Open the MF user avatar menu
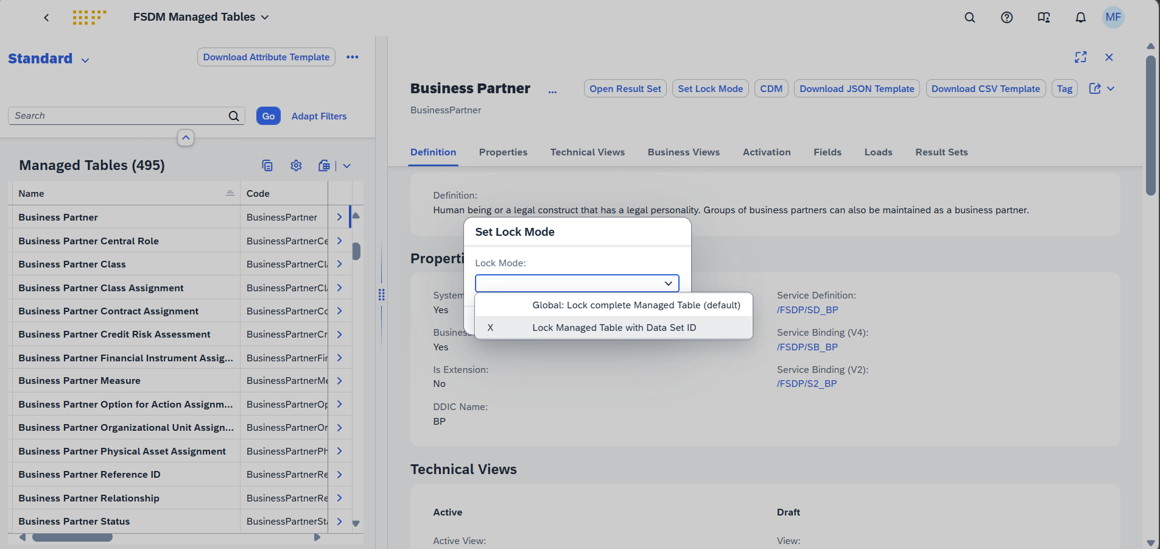The width and height of the screenshot is (1160, 549). [1113, 17]
